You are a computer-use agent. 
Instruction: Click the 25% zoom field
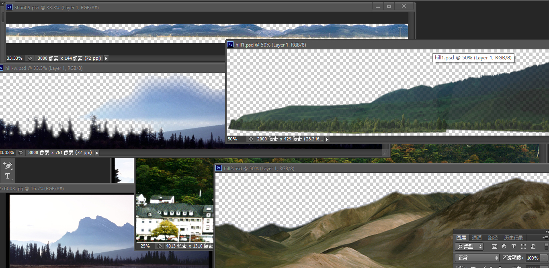click(x=145, y=246)
